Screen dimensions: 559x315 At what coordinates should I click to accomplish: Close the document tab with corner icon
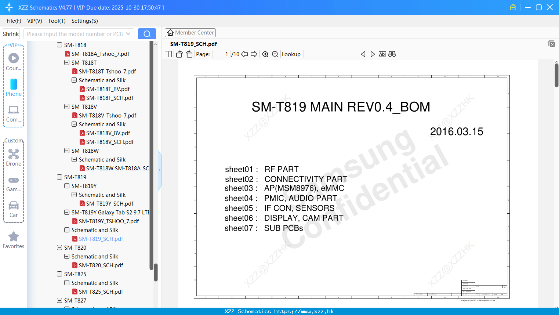(551, 44)
